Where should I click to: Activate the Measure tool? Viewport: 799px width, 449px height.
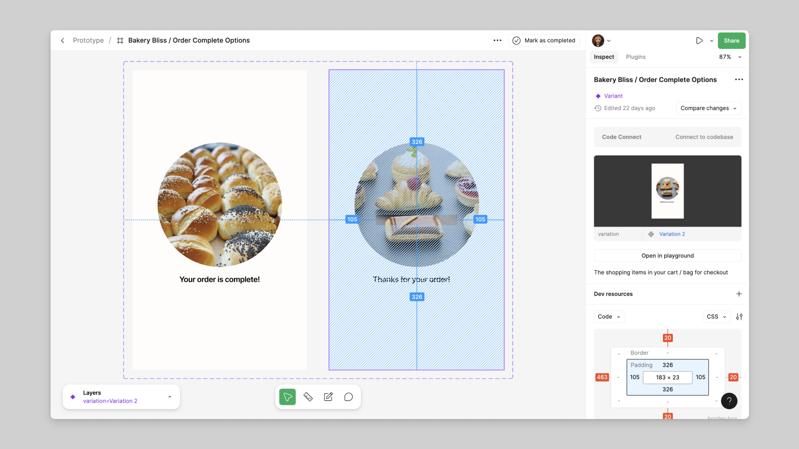[308, 397]
